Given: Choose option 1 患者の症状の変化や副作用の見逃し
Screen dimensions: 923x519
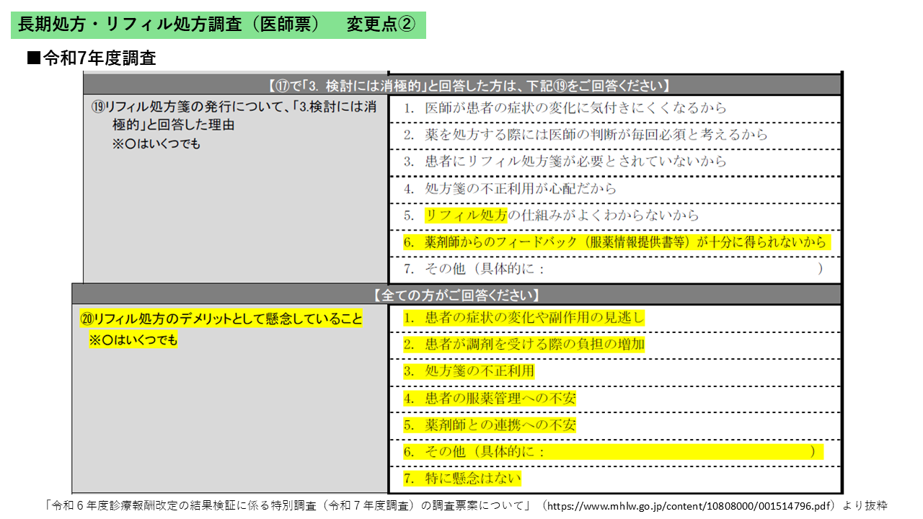Looking at the screenshot, I should coord(524,318).
